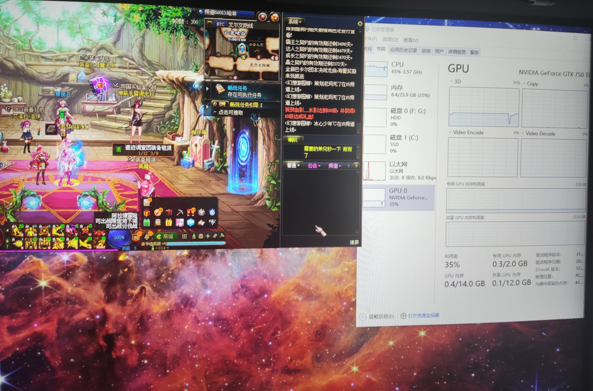Click the bell notification icon beside 商城
Screen dimensions: 593x391
(147, 237)
